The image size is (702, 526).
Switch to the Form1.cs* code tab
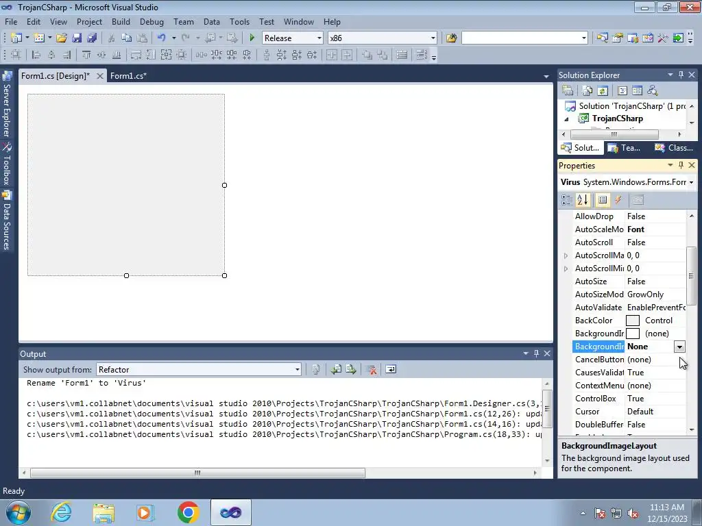click(128, 76)
